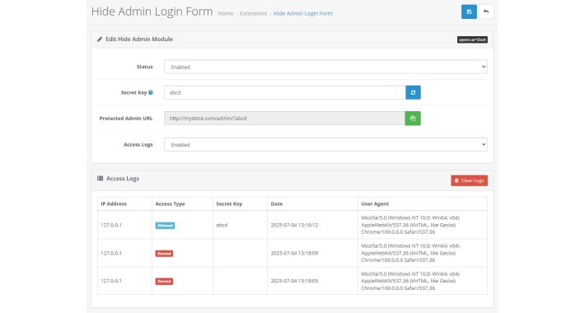The width and height of the screenshot is (585, 313).
Task: Select the date 2025-07-04 13:18:05
Action: 294,281
